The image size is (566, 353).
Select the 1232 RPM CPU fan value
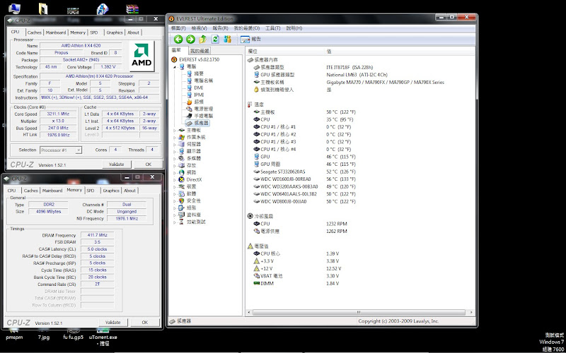pos(337,224)
